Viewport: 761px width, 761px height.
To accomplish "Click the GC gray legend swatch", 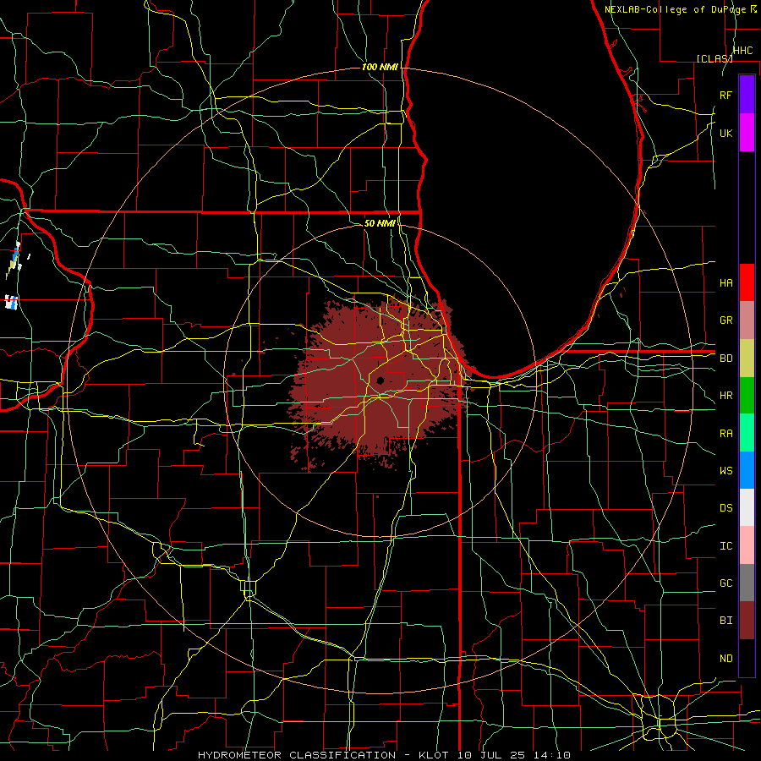I will point(747,583).
